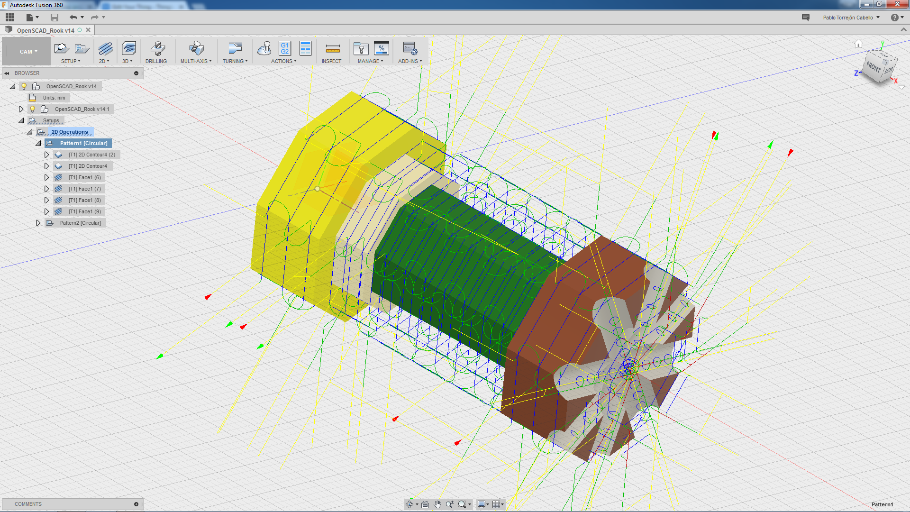Collapse the Pattern1 [Circular] node
The image size is (910, 512).
[x=38, y=143]
